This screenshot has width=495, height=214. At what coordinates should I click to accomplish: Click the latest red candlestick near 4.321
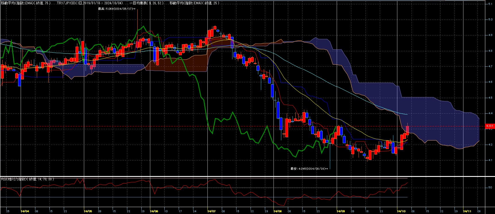tap(407, 130)
